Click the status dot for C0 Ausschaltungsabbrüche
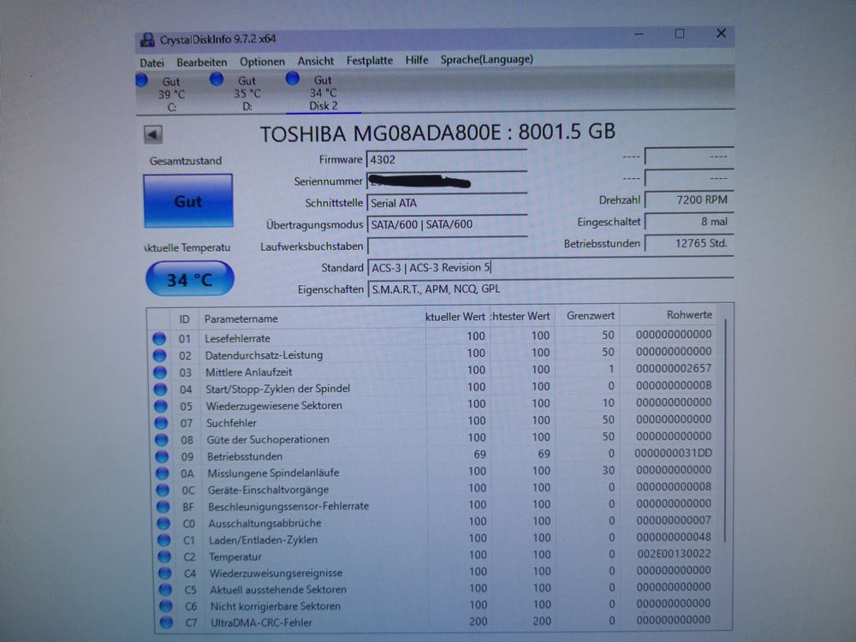856x642 pixels. (x=163, y=523)
